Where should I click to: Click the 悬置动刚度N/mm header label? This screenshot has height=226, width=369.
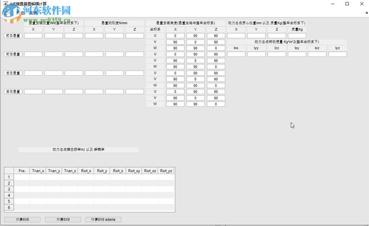point(114,23)
